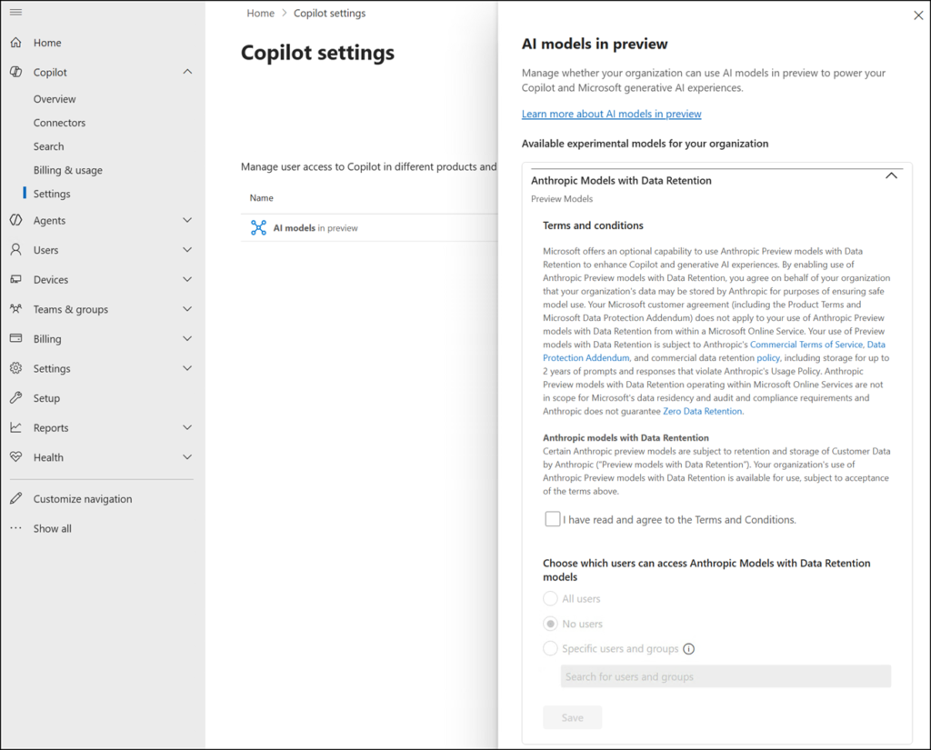Expand the sidebar Settings section chevron

(x=187, y=368)
